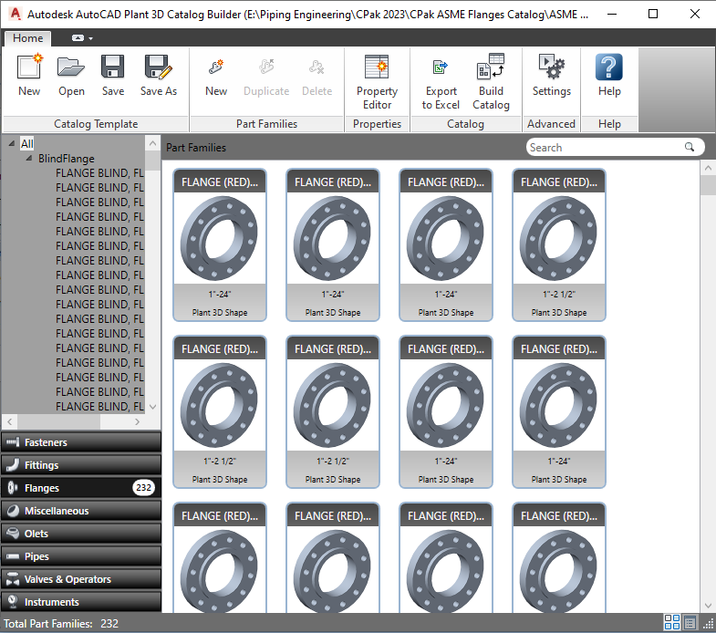Save the catalog template
The width and height of the screenshot is (716, 633).
pos(113,75)
